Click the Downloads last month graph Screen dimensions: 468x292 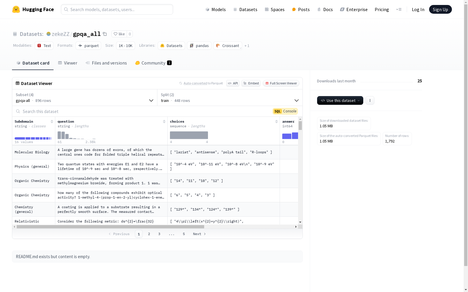(x=386, y=81)
